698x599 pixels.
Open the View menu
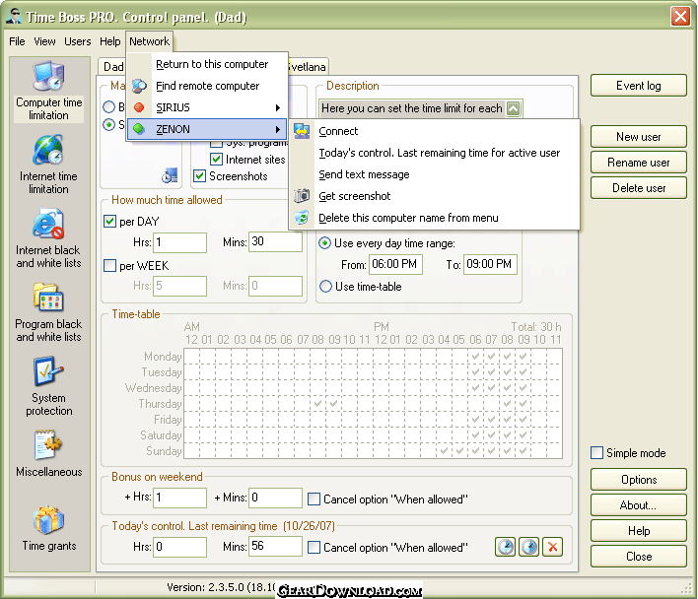[44, 41]
